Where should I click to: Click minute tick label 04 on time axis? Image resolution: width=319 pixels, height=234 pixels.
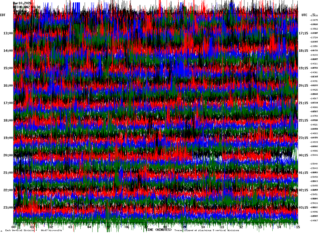pos(89,227)
